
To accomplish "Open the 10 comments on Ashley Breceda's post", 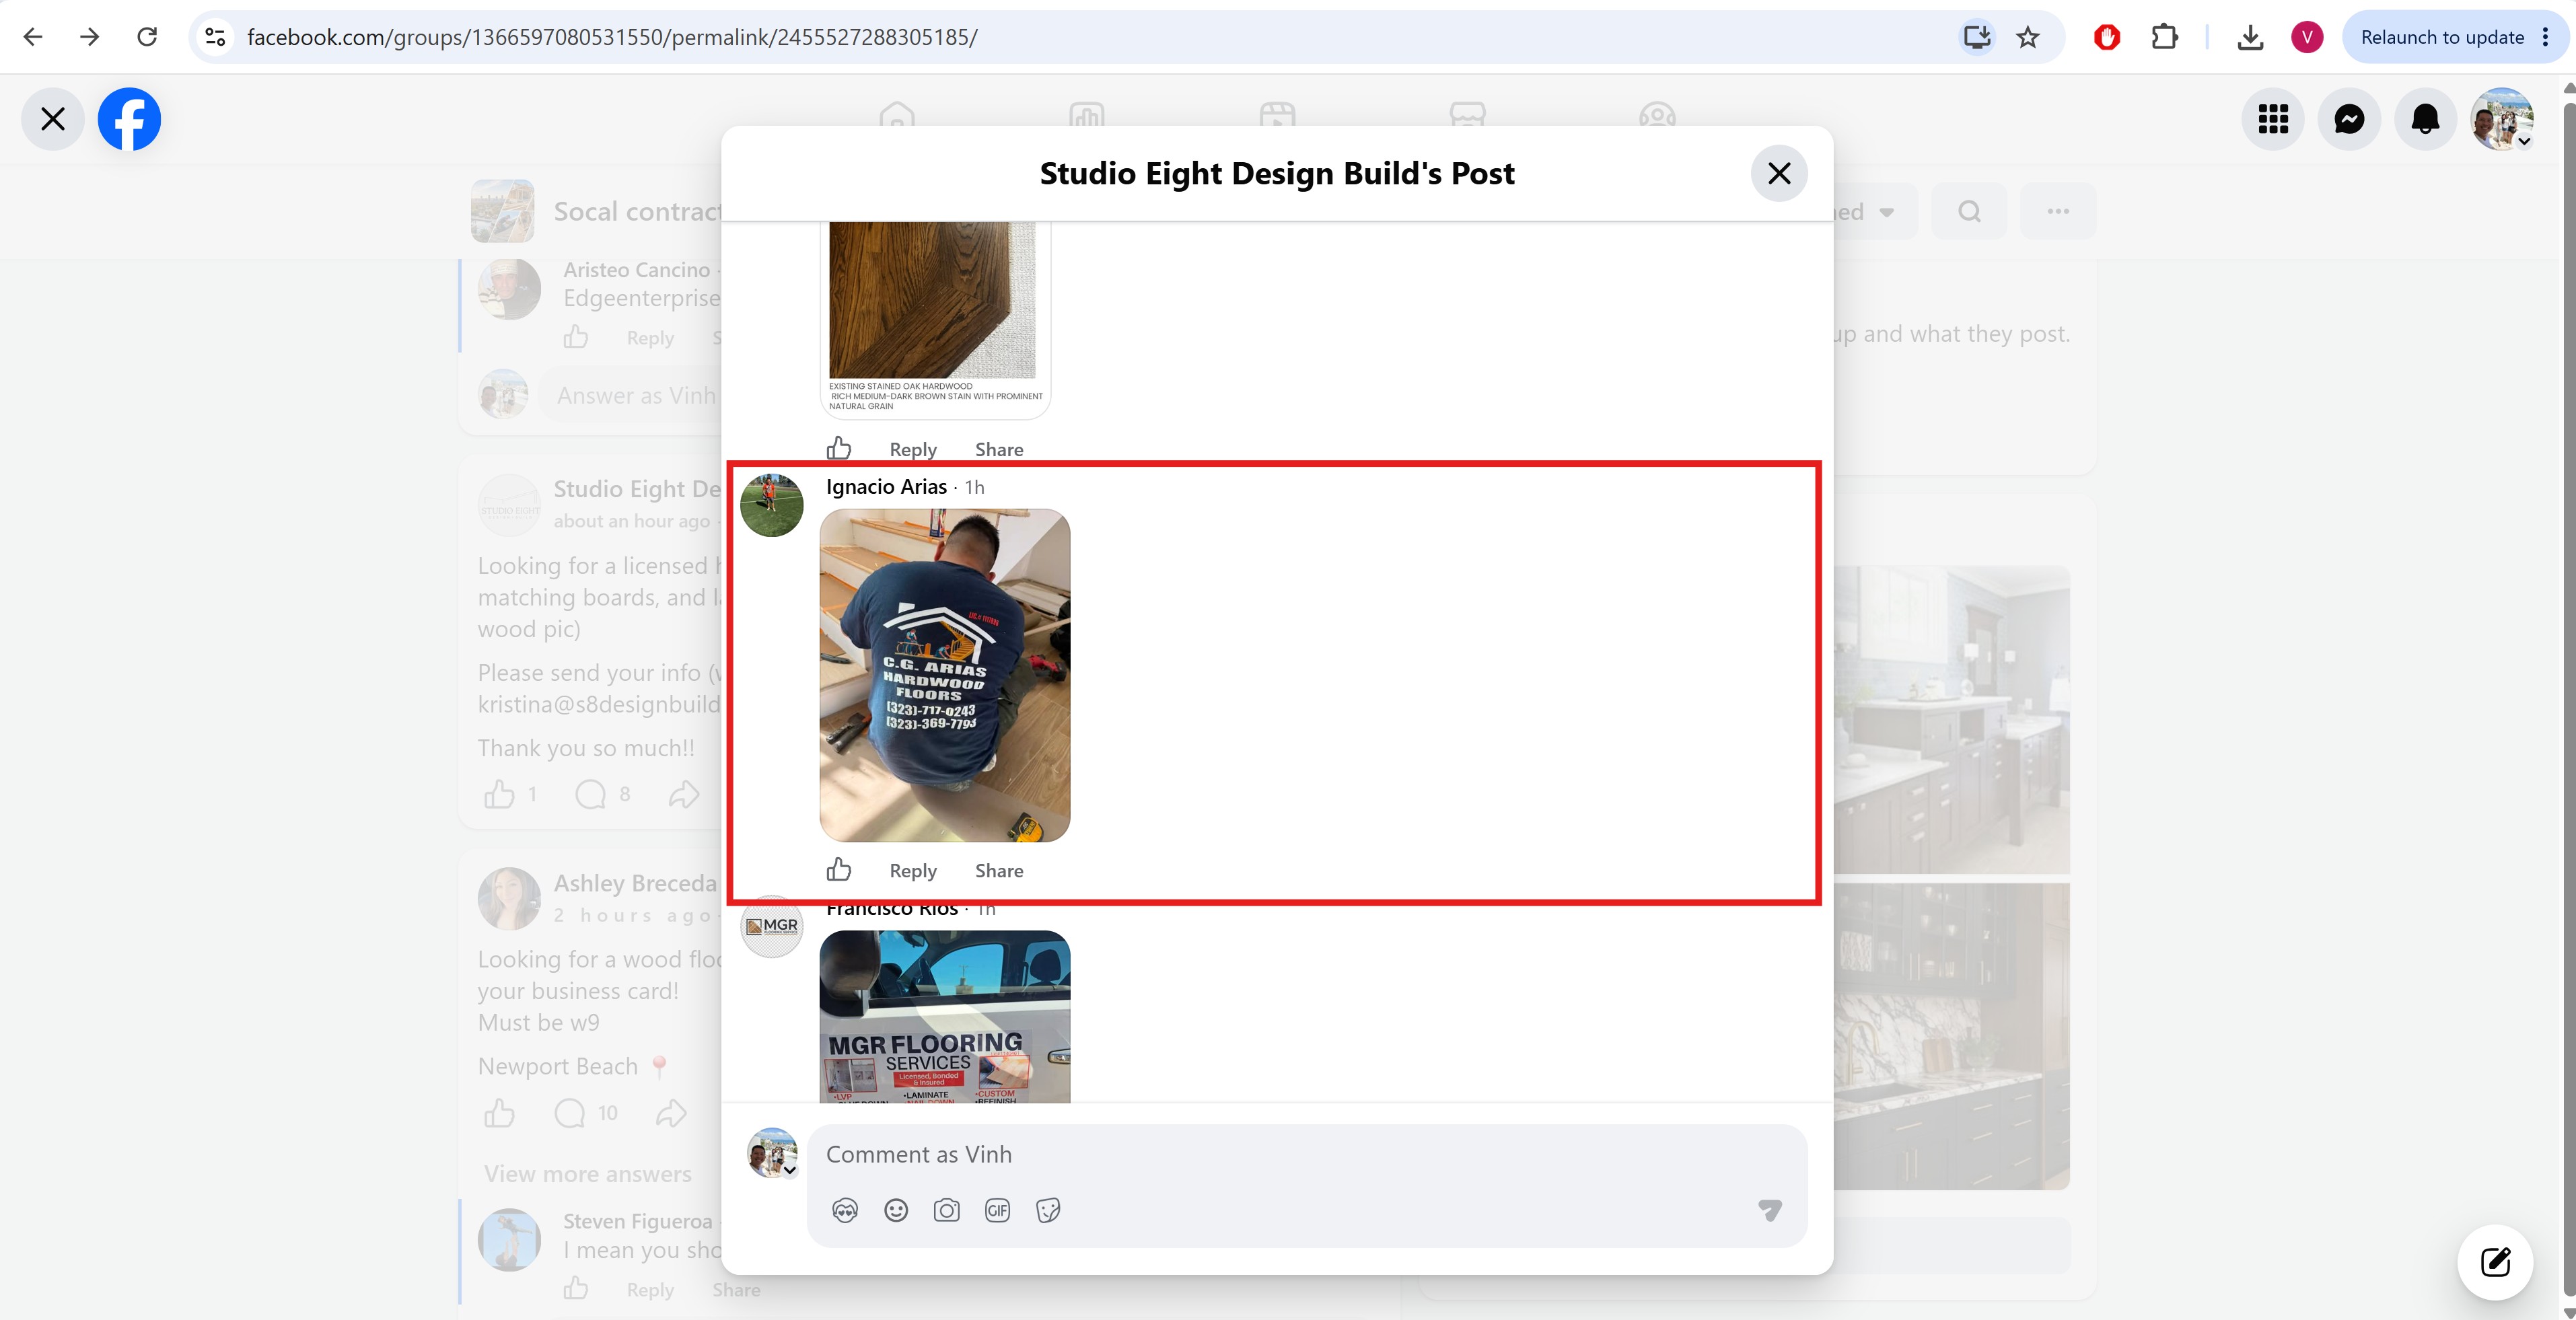I will [586, 1112].
